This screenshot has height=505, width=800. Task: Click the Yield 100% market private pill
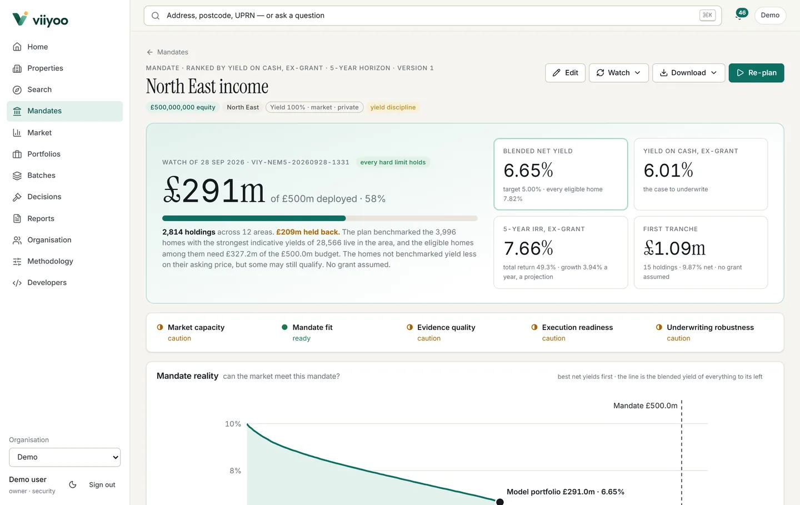314,107
